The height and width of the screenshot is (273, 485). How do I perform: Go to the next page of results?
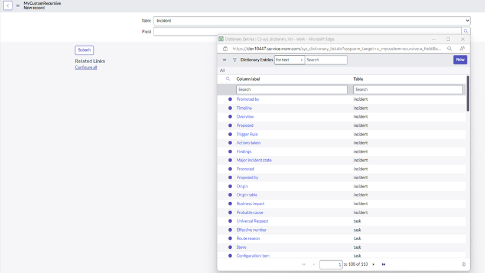[x=373, y=264]
